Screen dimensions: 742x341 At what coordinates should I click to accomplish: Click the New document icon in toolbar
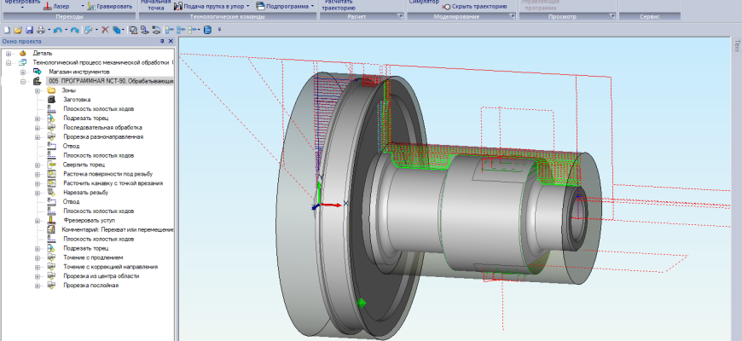coord(6,29)
